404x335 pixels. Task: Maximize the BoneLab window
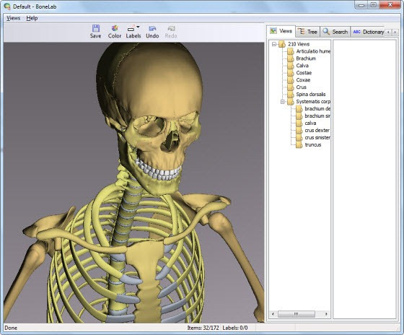[374, 5]
